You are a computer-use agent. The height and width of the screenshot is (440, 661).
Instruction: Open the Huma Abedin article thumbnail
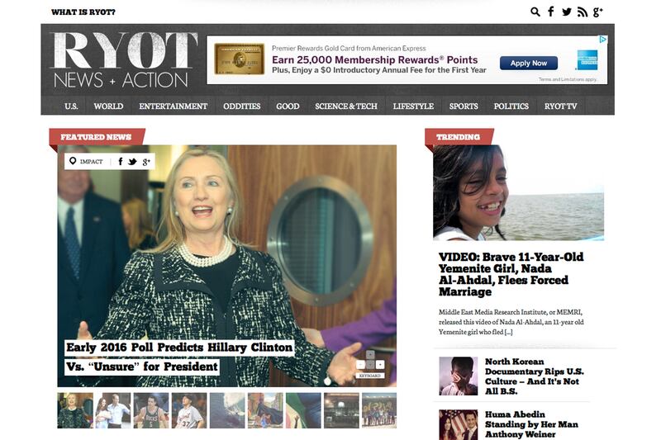coord(459,424)
